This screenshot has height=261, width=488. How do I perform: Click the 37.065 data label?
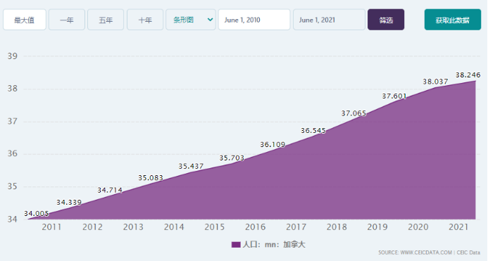tap(354, 113)
